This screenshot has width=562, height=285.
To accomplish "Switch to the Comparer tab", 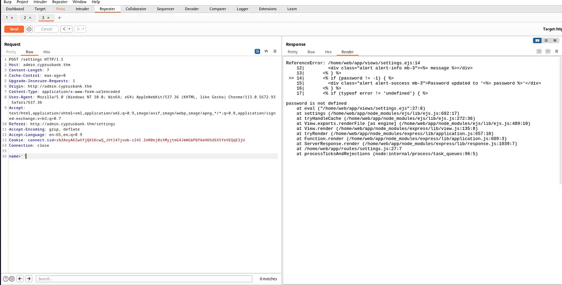I will click(218, 9).
